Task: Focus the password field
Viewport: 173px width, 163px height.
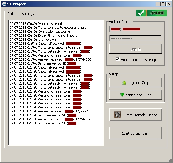Action: [136, 38]
